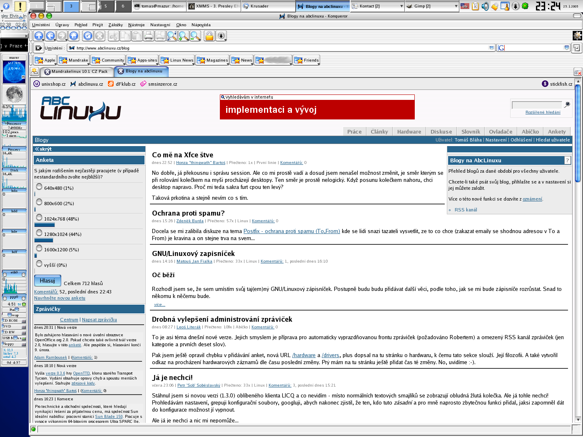This screenshot has height=437, width=583.
Task: Click the Odhlášení logout link
Action: pyautogui.click(x=521, y=140)
